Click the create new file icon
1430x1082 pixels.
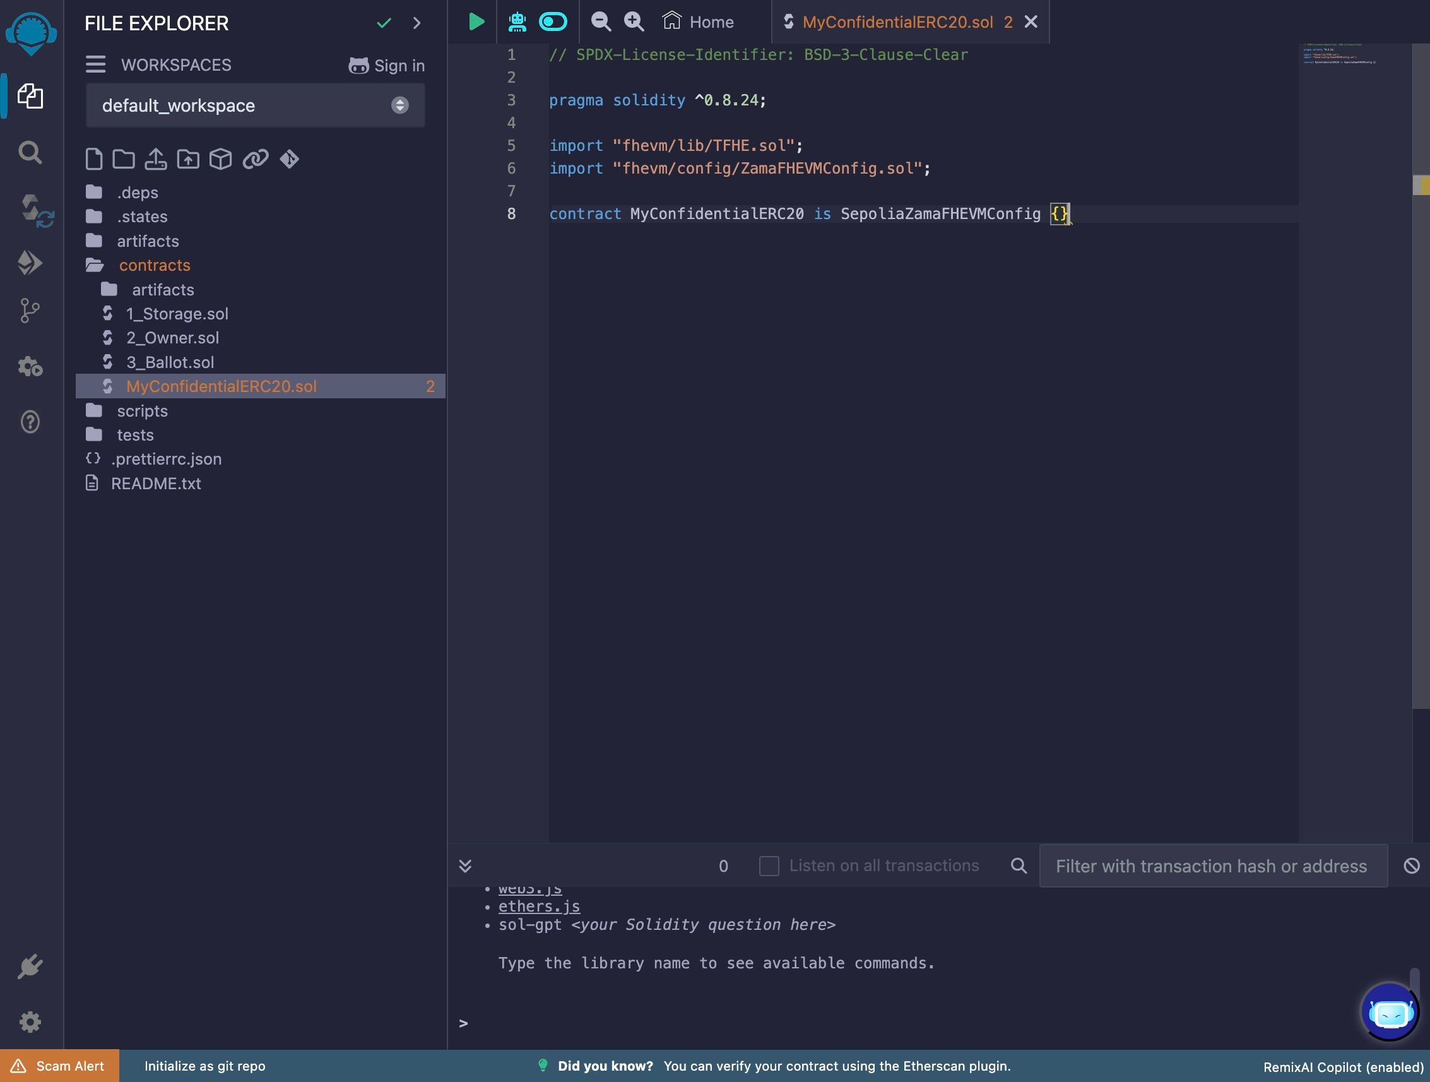(94, 159)
